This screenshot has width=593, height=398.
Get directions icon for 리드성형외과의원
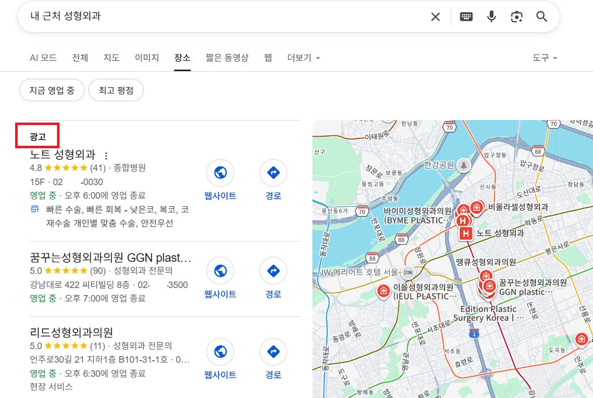click(x=273, y=352)
